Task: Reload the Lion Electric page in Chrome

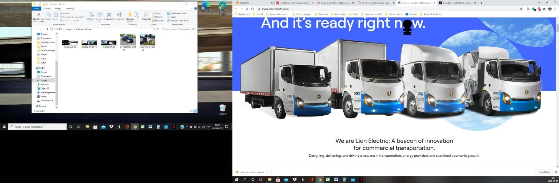Action: click(x=247, y=9)
